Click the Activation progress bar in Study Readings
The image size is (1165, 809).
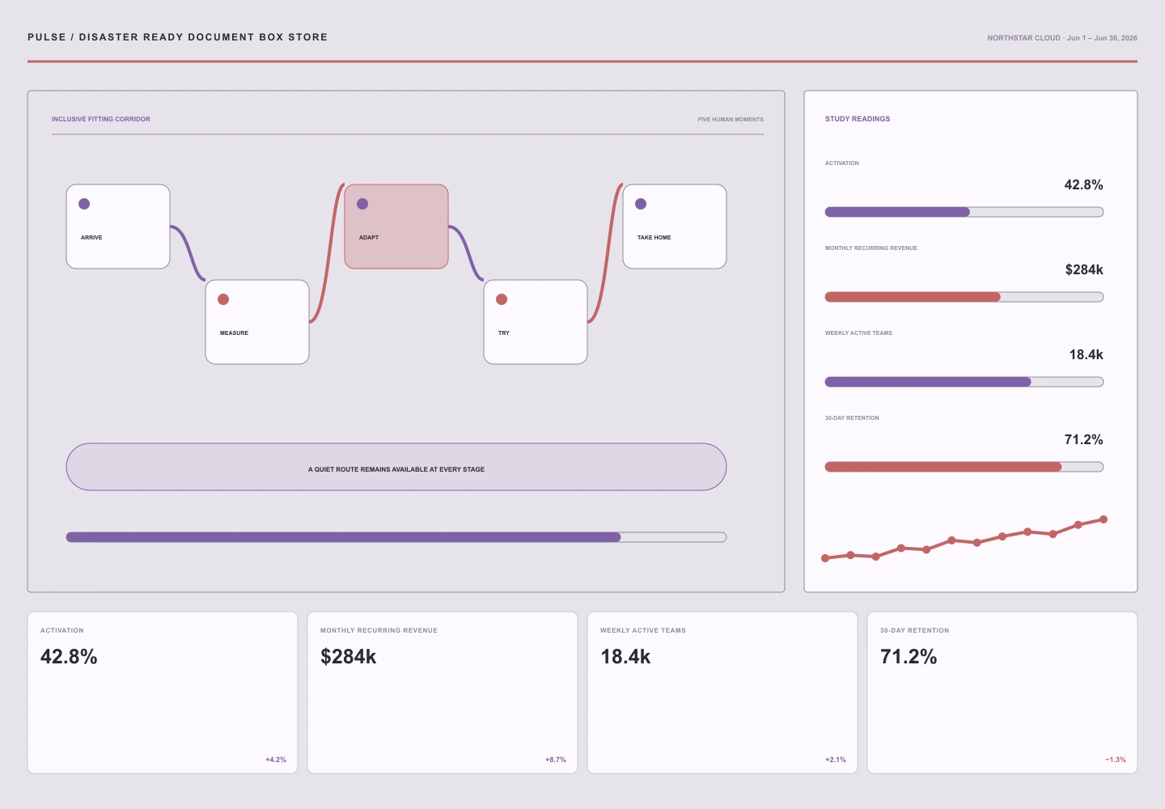(x=964, y=212)
